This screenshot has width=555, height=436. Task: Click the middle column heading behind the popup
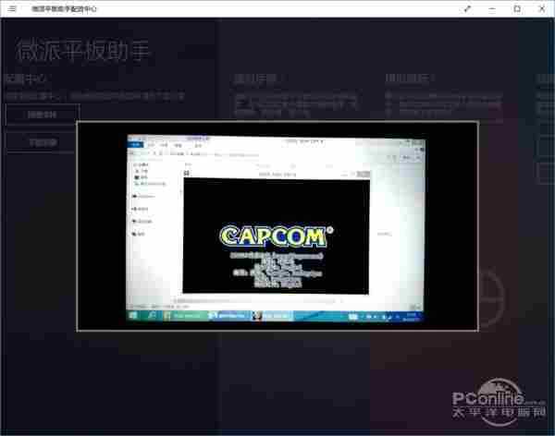(253, 79)
